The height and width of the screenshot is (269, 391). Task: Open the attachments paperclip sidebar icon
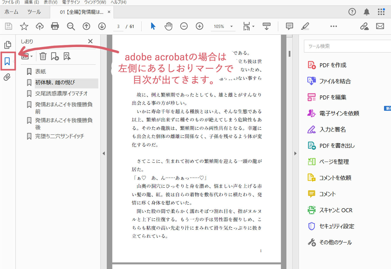7,77
